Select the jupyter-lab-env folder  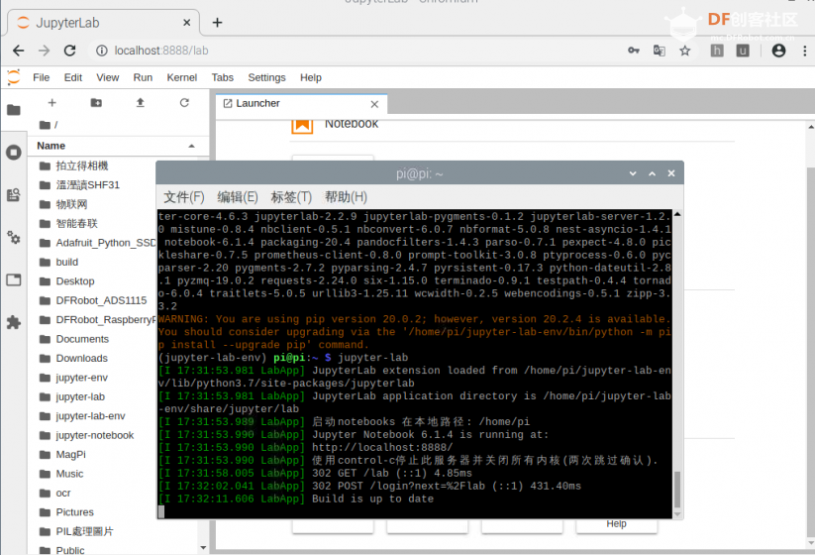coord(90,416)
